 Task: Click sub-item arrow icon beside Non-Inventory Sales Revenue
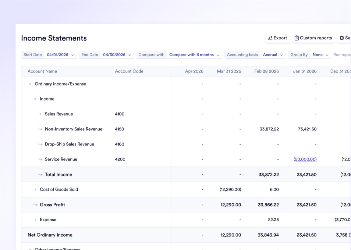(x=40, y=129)
